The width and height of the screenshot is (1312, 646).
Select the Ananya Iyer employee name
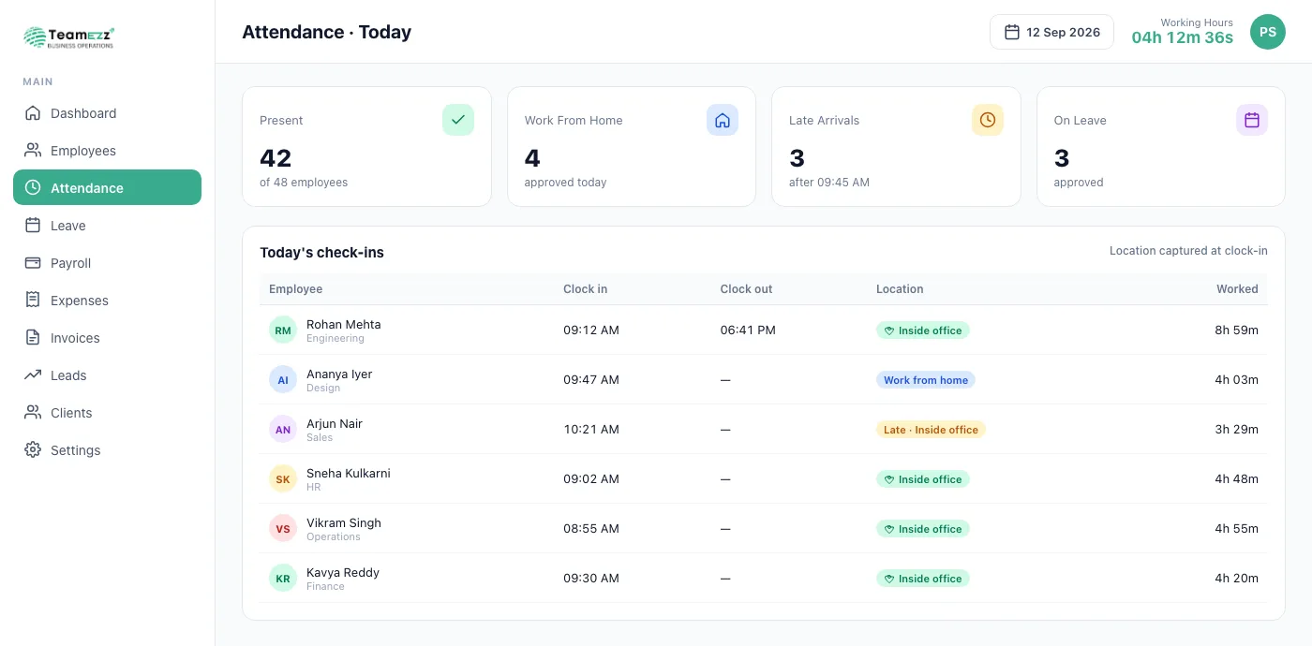[x=339, y=374]
